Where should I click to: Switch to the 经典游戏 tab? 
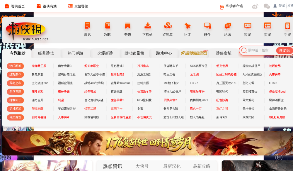pyautogui.click(x=46, y=53)
